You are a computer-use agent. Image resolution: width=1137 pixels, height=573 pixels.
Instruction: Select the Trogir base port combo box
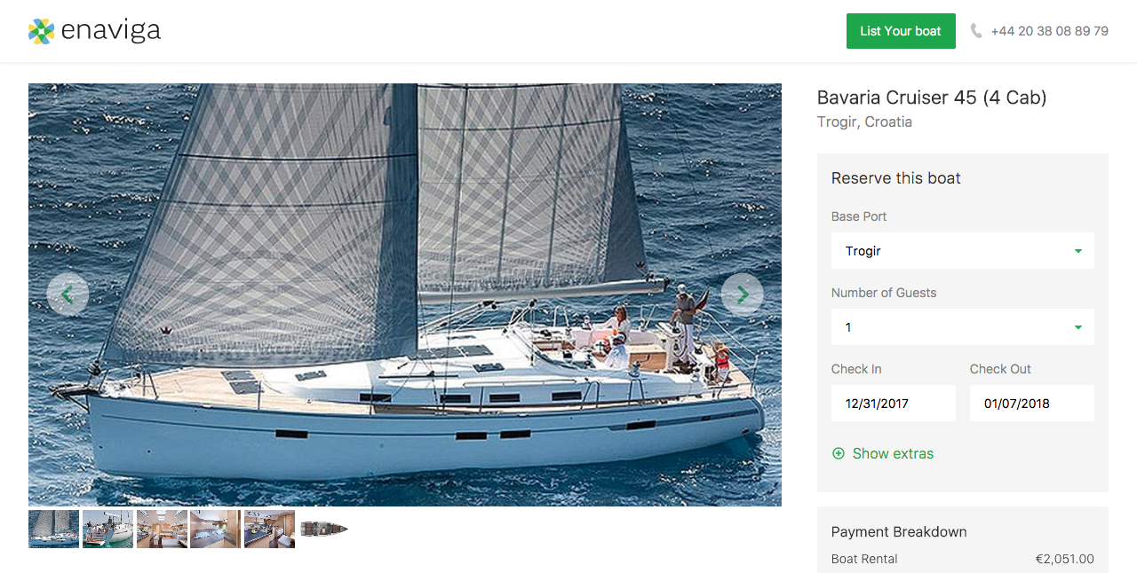[x=963, y=251]
